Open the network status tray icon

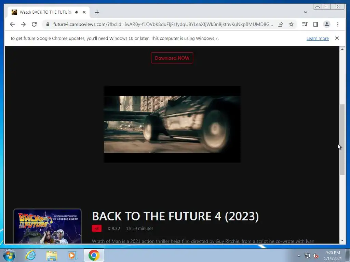click(307, 256)
